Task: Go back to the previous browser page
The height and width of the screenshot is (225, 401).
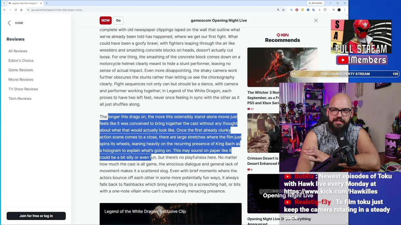Action: [x=4, y=10]
